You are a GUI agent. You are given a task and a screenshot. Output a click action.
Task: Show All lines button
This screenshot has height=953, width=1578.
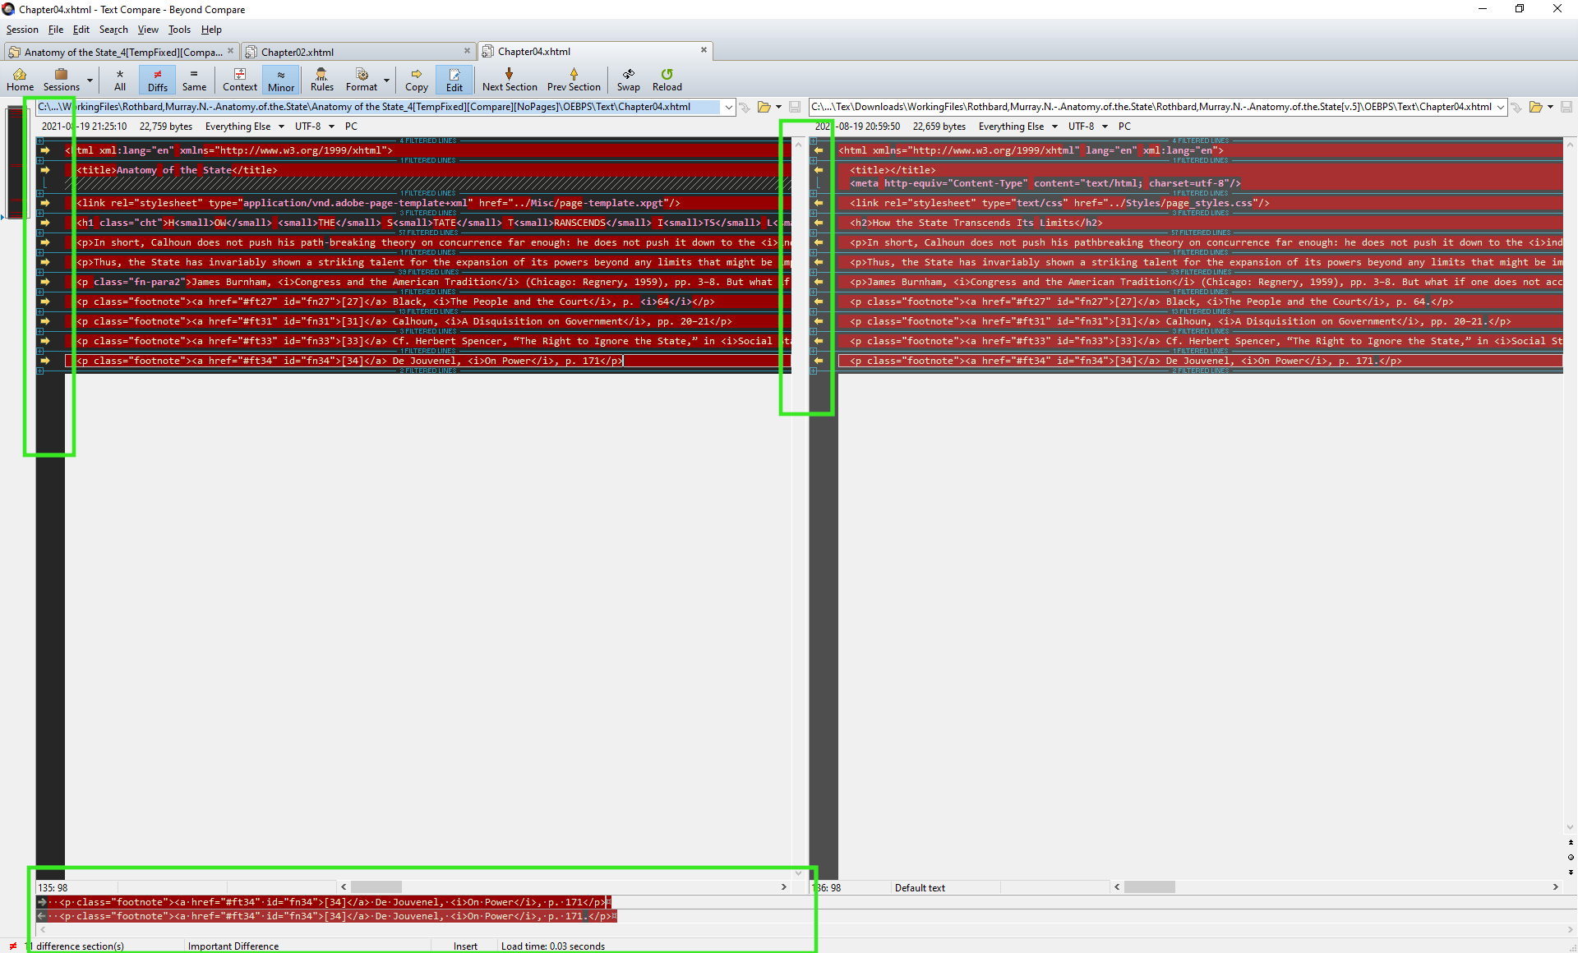coord(120,79)
